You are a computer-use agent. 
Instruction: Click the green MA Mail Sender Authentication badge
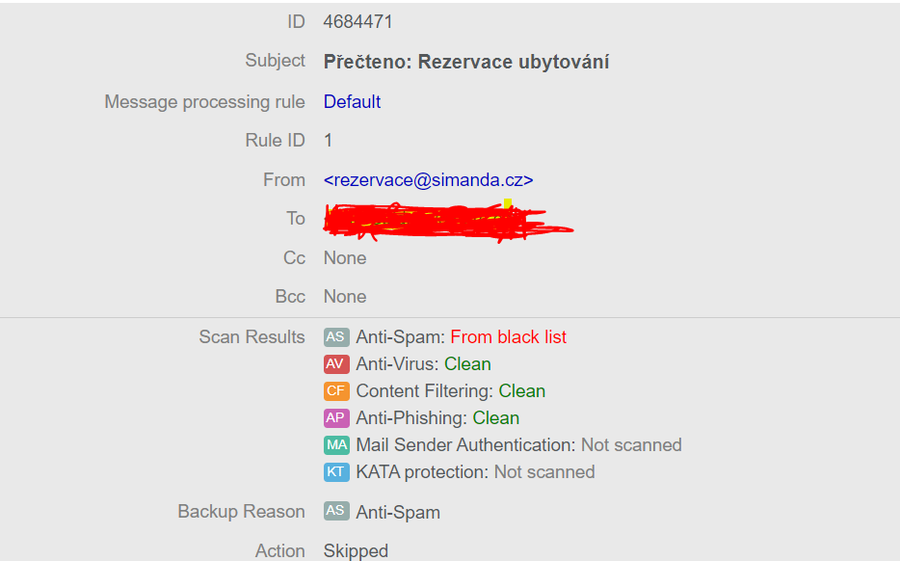click(335, 445)
